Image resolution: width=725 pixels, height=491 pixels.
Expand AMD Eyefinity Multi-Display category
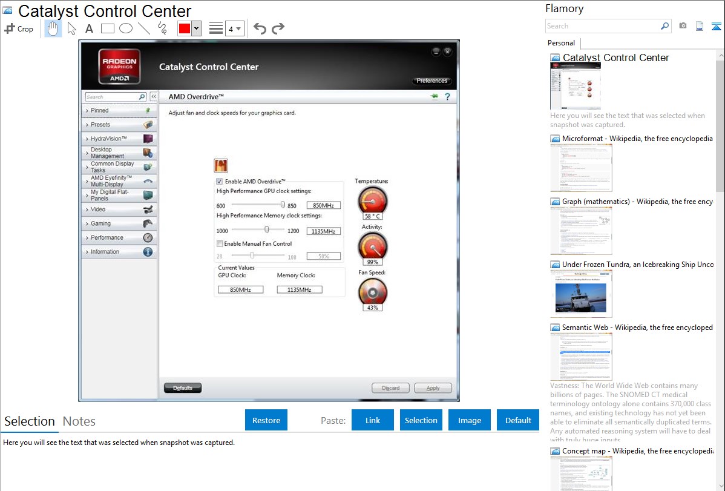[119, 181]
